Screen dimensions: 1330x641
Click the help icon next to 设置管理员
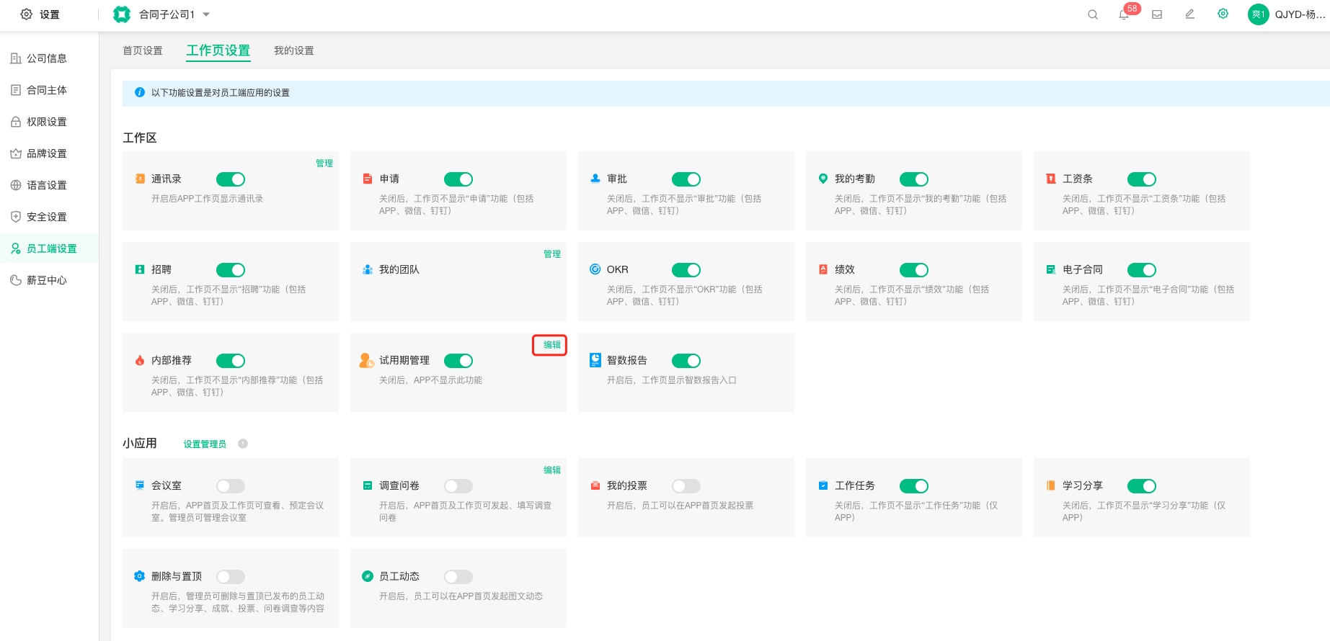243,444
